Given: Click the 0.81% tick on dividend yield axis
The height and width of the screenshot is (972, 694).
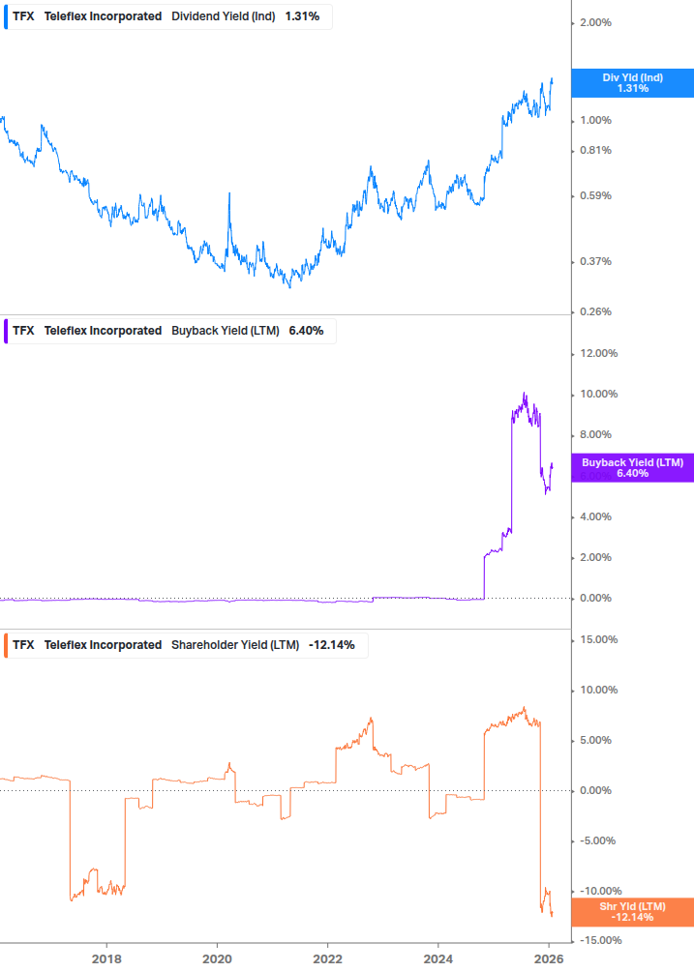Looking at the screenshot, I should click(595, 151).
